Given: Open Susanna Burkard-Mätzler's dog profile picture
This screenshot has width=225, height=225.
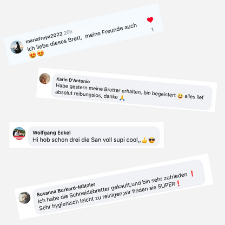Looking at the screenshot, I should [x=24, y=198].
